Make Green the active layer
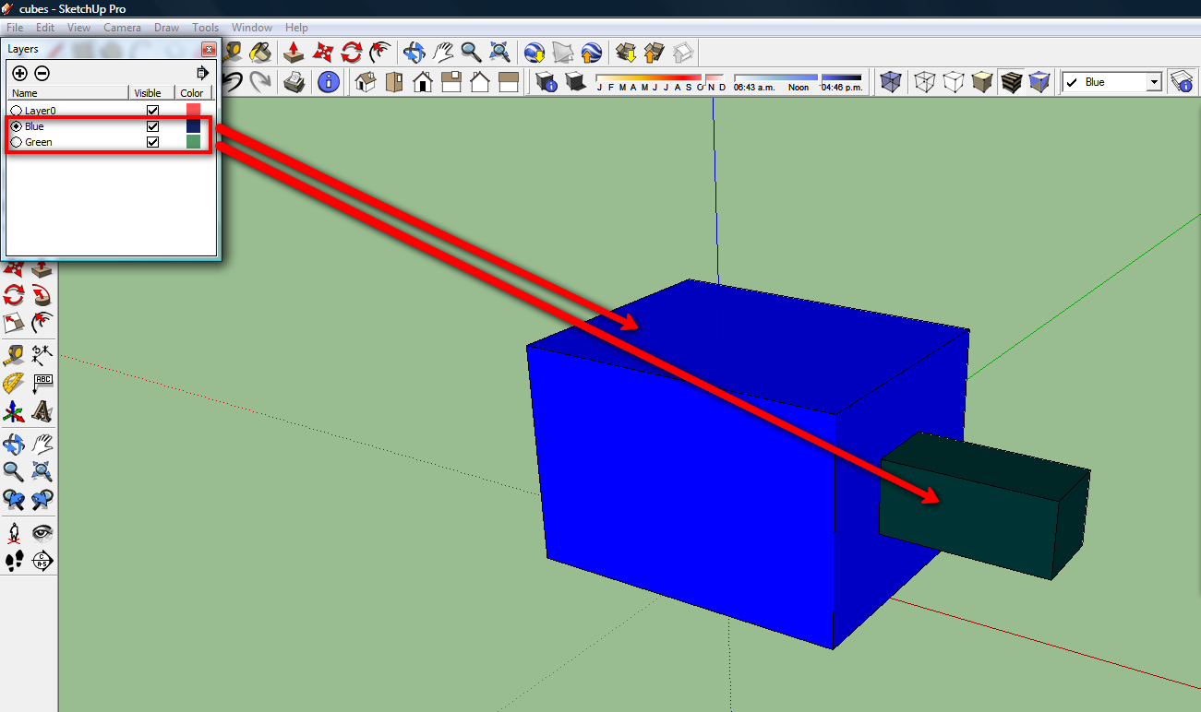 pyautogui.click(x=16, y=142)
